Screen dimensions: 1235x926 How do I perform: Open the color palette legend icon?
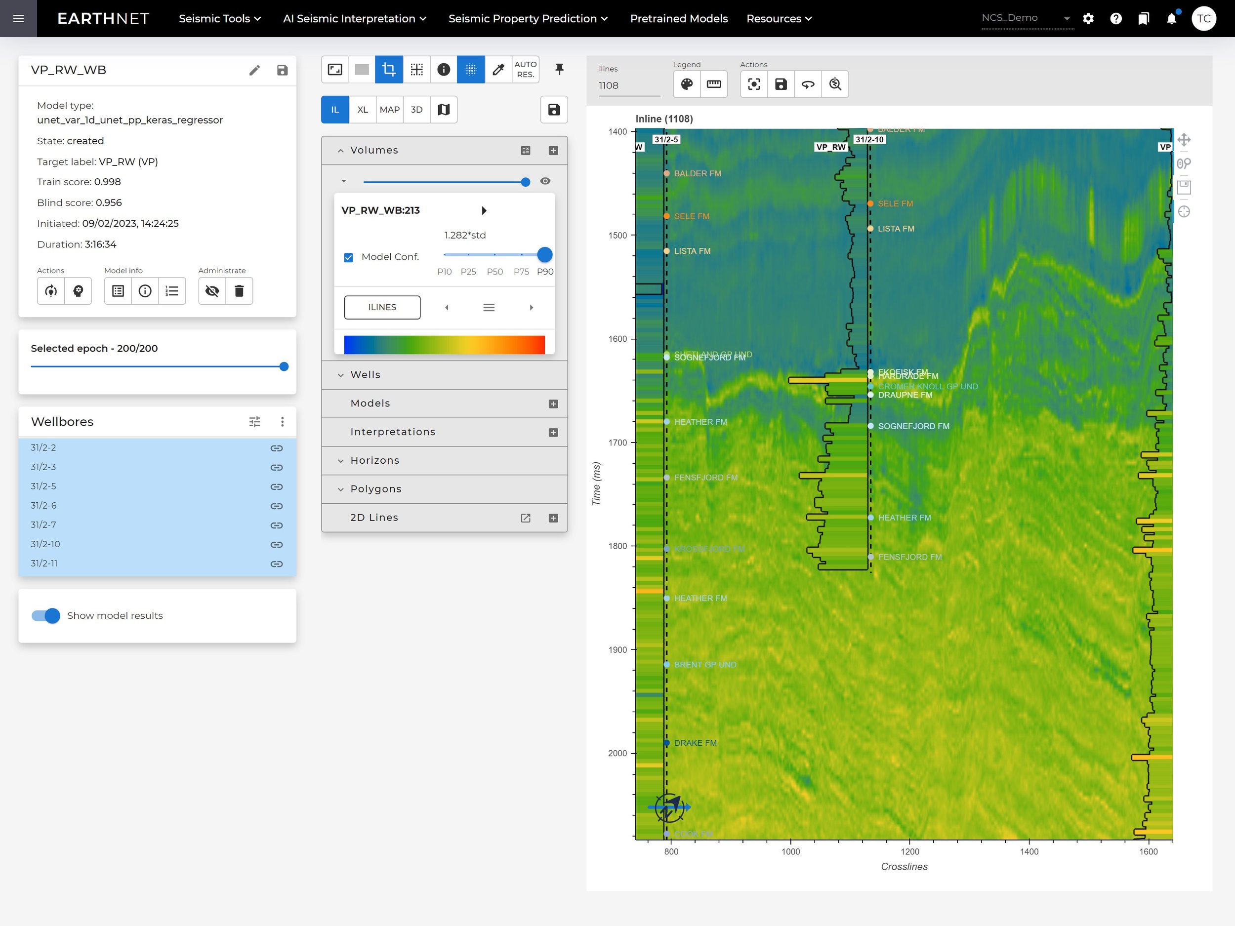[686, 84]
